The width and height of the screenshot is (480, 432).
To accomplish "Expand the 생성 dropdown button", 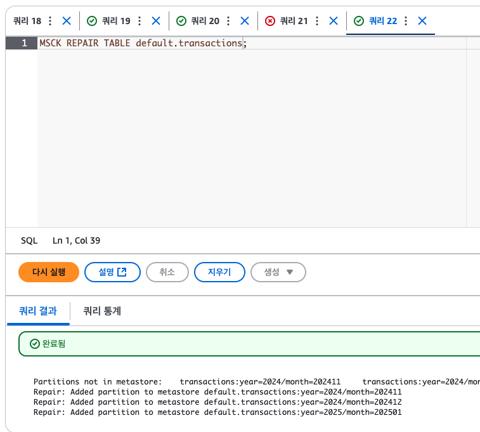I will click(x=278, y=272).
